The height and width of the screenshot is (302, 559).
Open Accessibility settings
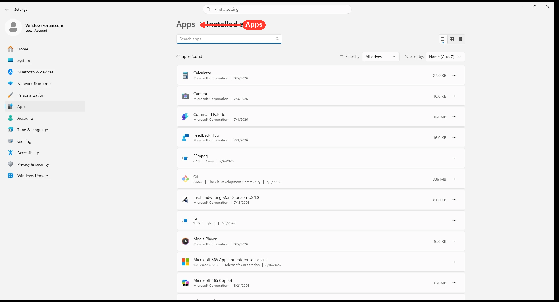[x=45, y=153]
